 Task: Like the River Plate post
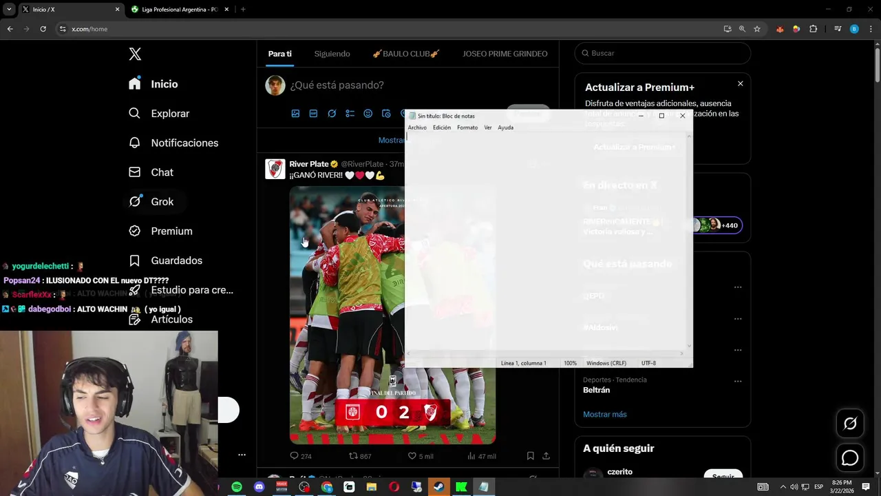pyautogui.click(x=421, y=456)
